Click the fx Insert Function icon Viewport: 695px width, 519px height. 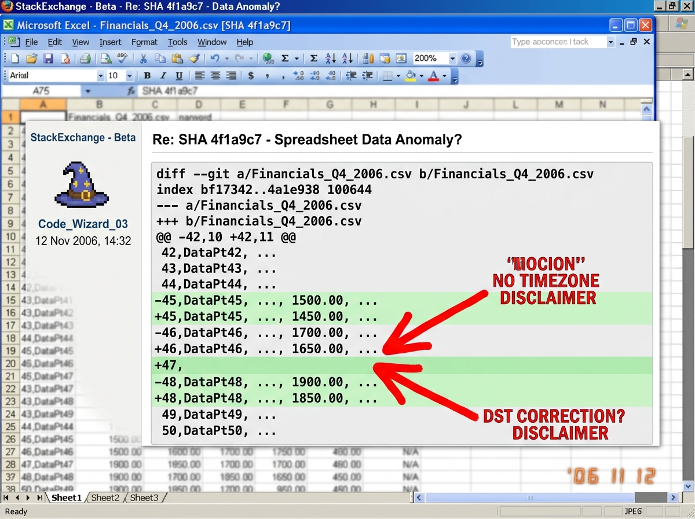point(131,91)
